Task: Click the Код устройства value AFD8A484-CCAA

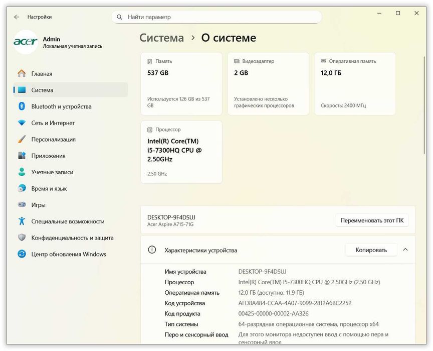Action: pos(295,303)
